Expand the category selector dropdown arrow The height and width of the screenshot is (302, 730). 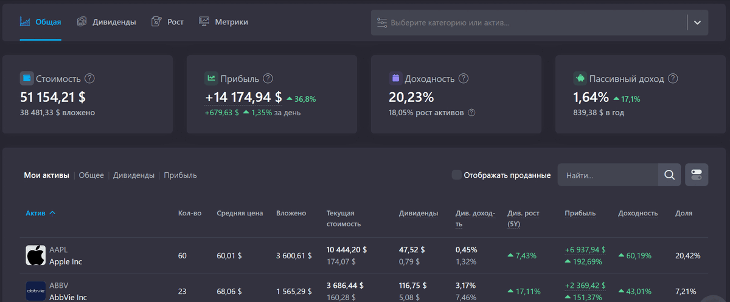(x=697, y=22)
